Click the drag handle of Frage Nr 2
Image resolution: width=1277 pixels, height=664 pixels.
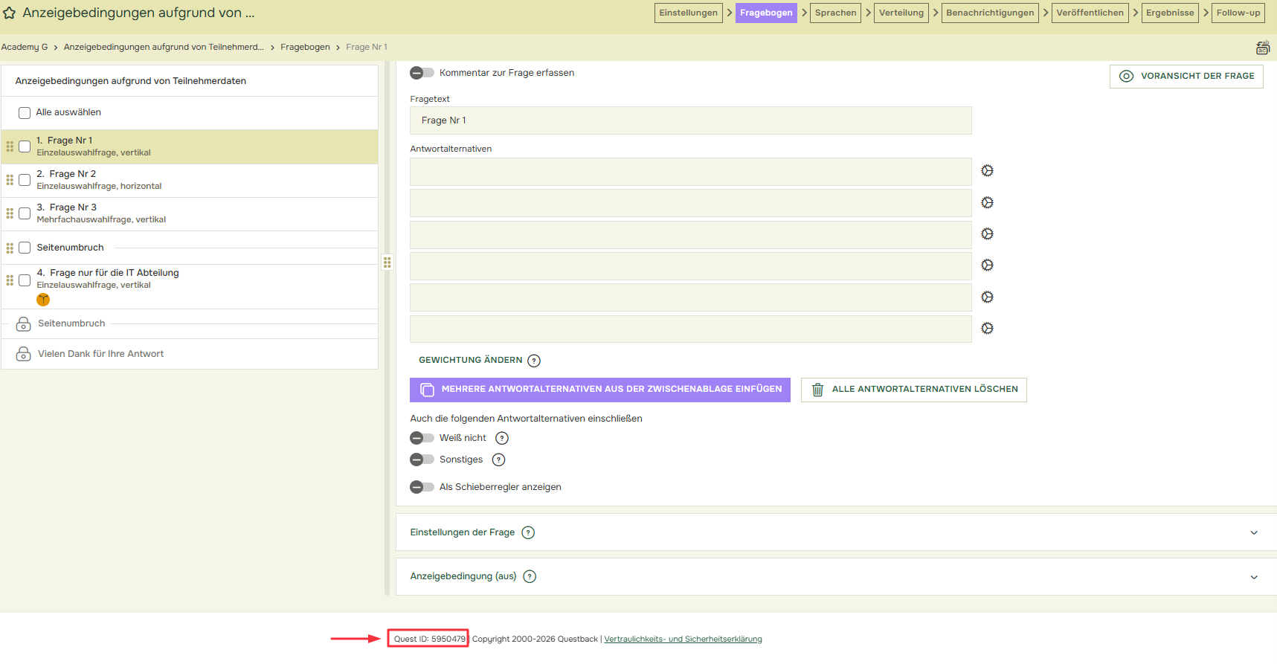click(x=10, y=180)
